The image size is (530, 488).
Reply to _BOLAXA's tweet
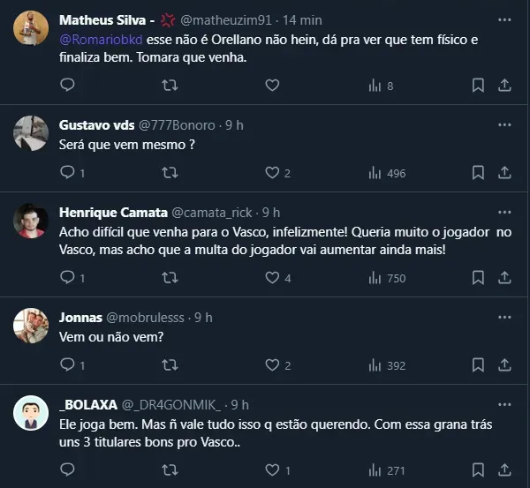68,470
